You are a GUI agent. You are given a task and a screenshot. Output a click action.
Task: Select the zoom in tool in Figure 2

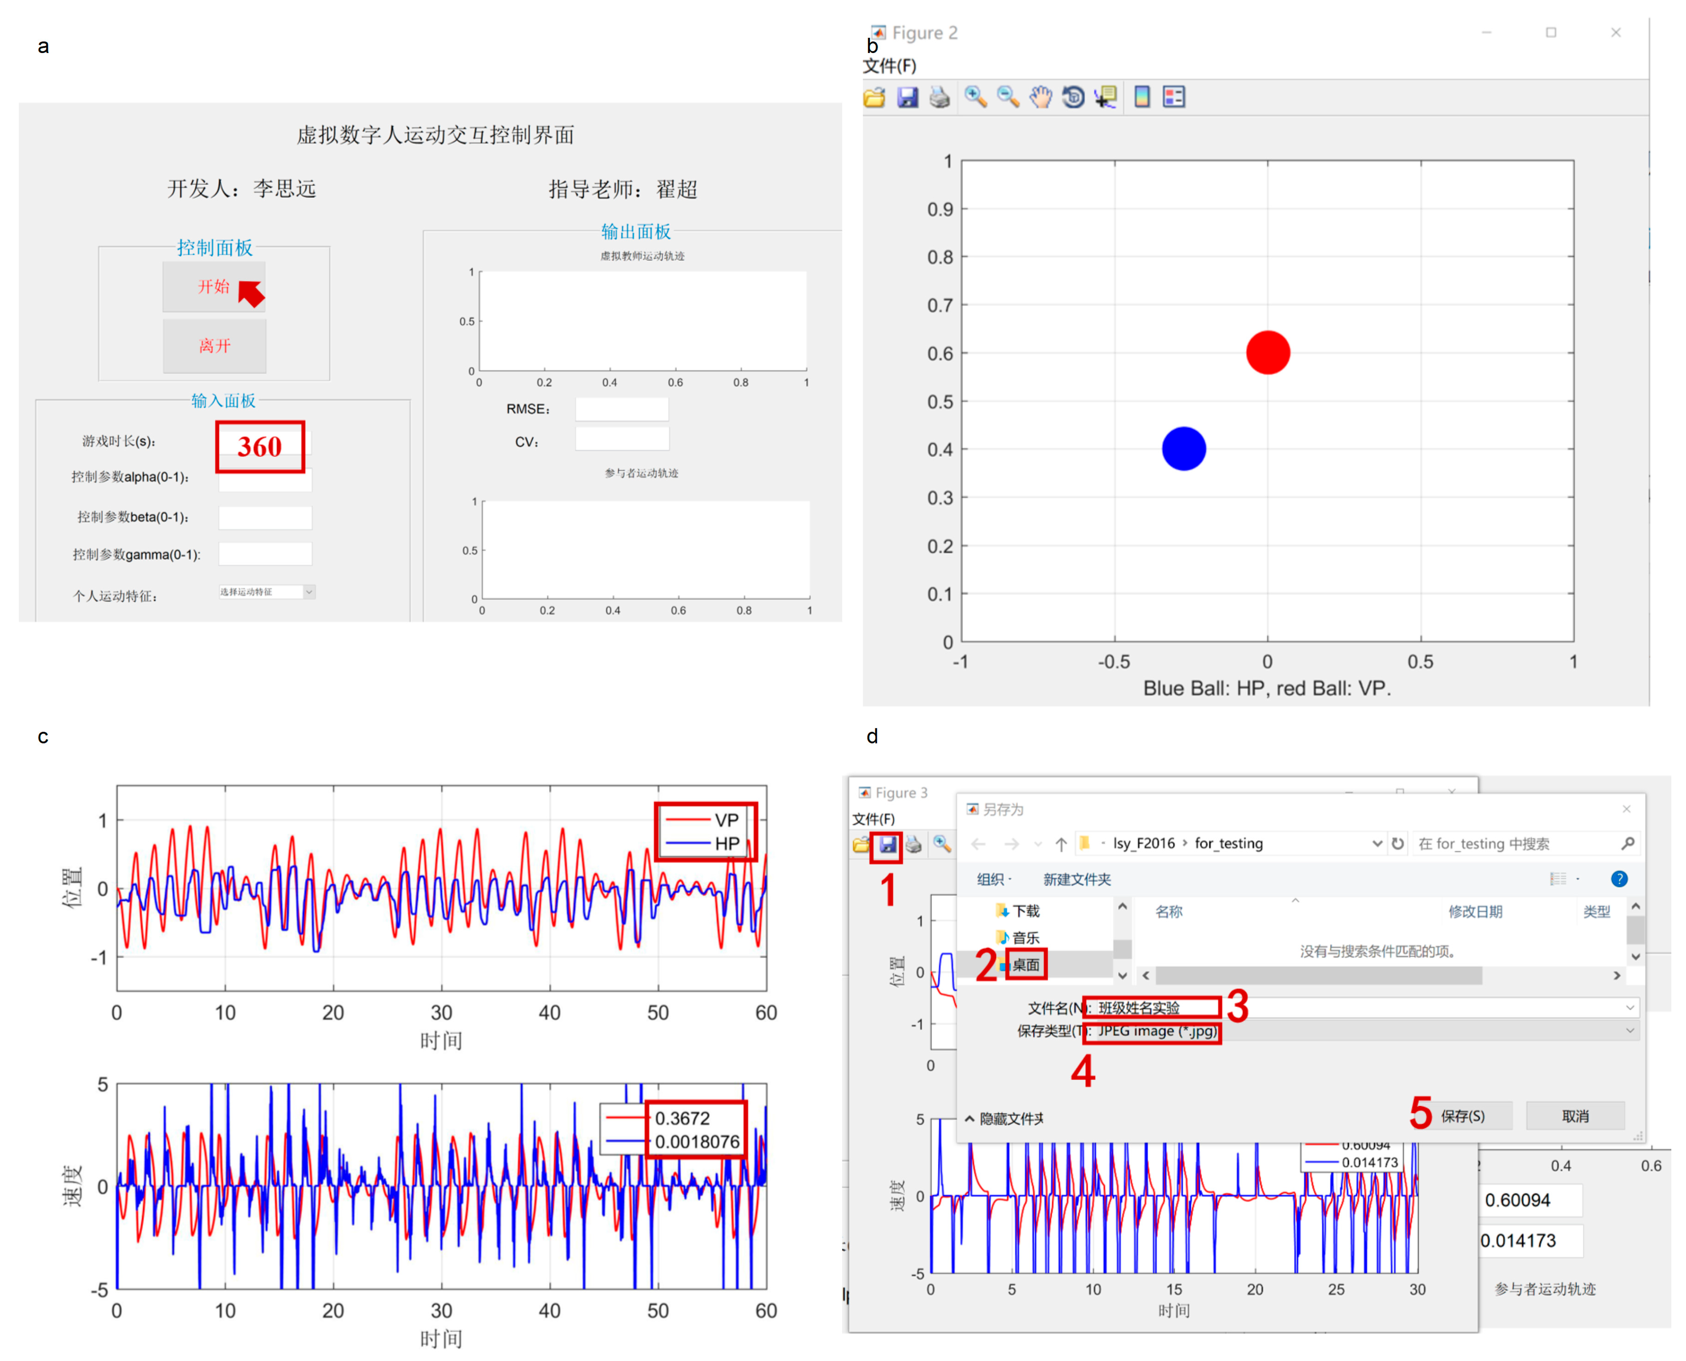[x=975, y=97]
